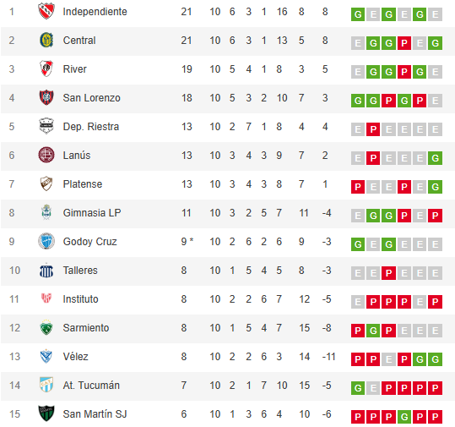The image size is (455, 427).
Task: Open the Dep. Riestra team link
Action: point(91,127)
